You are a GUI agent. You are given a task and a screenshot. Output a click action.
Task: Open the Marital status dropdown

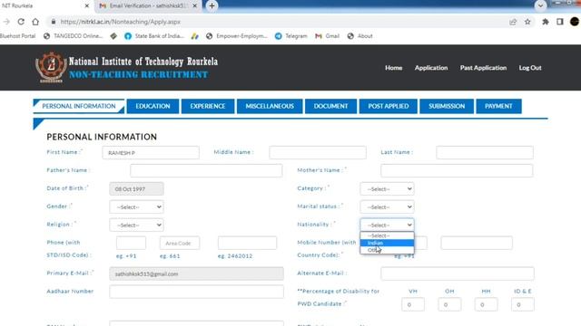(387, 207)
